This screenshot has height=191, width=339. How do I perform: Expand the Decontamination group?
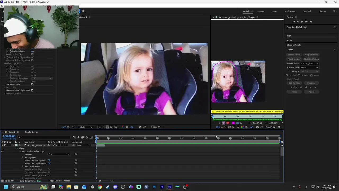coord(5,93)
